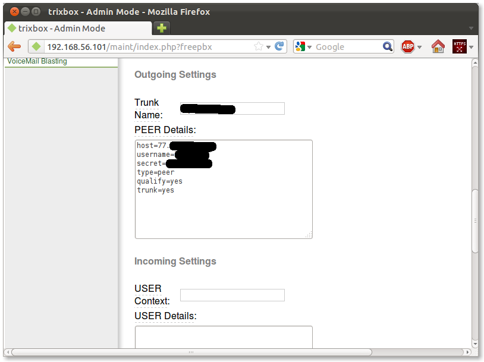Viewport: 484px width, 362px height.
Task: Expand the HTTPS Everywhere dropdown arrow
Action: click(471, 47)
